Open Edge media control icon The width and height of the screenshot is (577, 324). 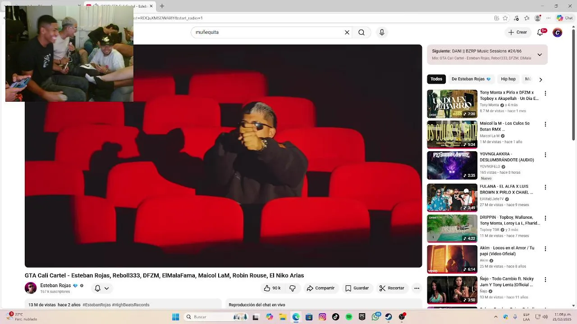tap(516, 18)
